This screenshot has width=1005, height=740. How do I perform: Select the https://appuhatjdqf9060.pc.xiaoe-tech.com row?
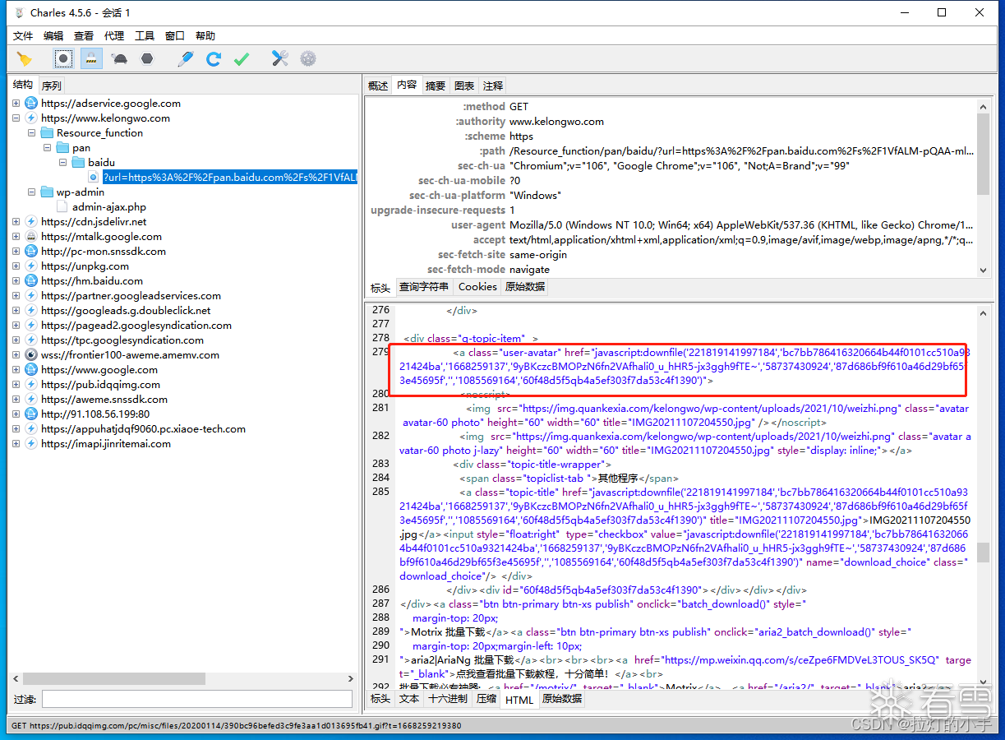click(x=143, y=429)
